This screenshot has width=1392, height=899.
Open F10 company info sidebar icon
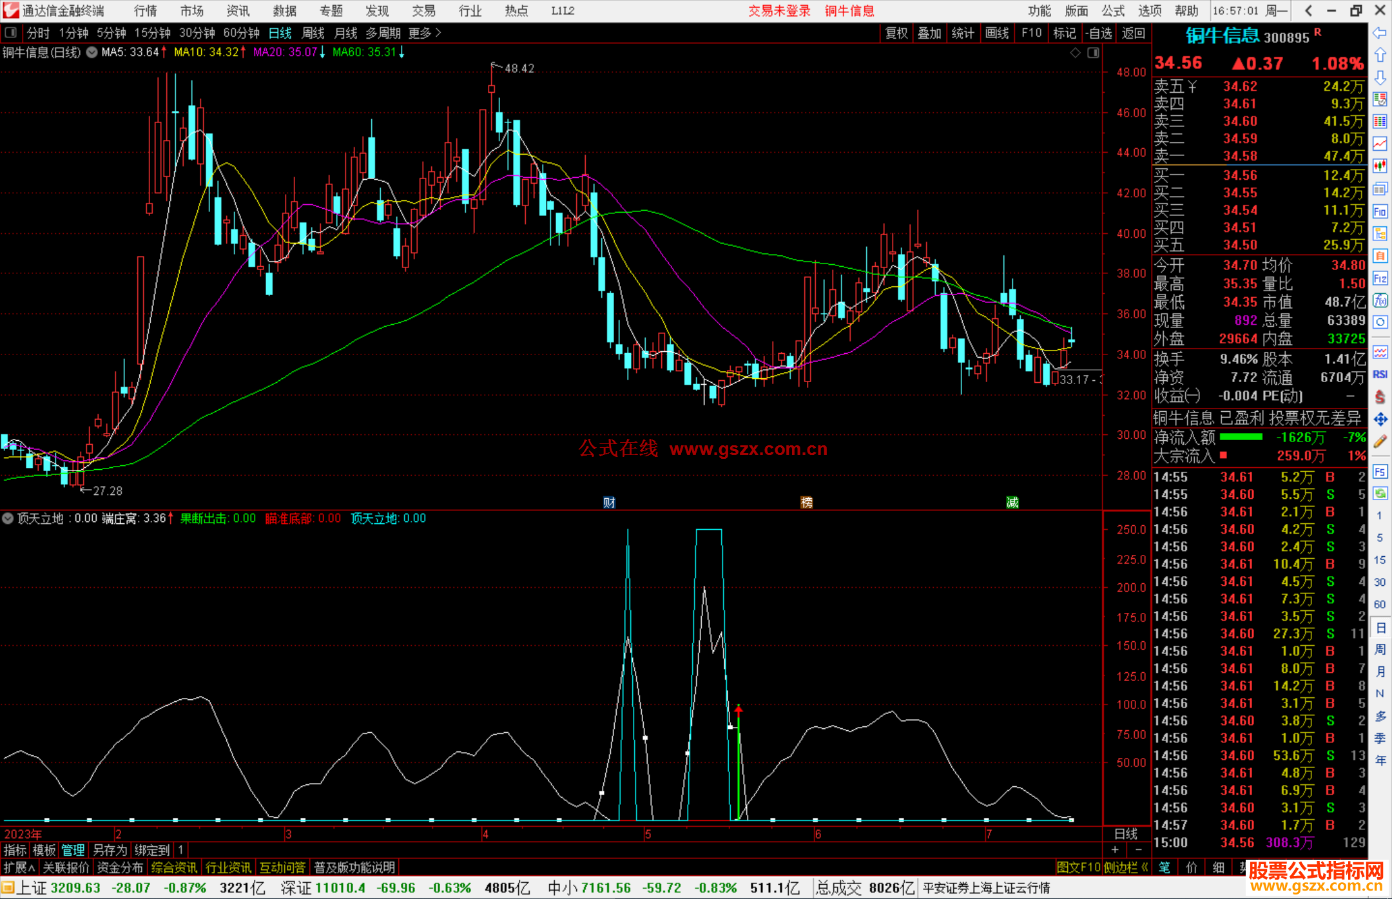coord(1380,211)
